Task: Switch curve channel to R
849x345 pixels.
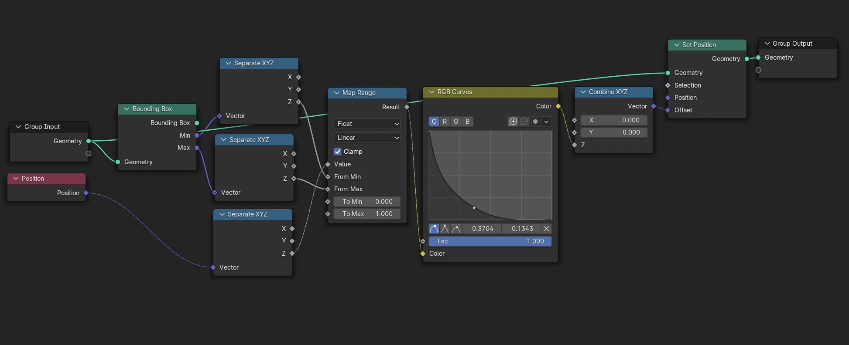Action: pyautogui.click(x=445, y=122)
